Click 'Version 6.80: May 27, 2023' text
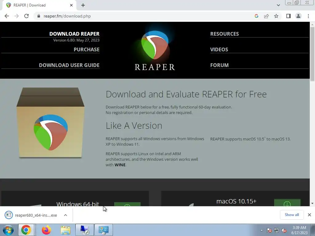Viewport: 315px width, 236px height. pos(76,40)
